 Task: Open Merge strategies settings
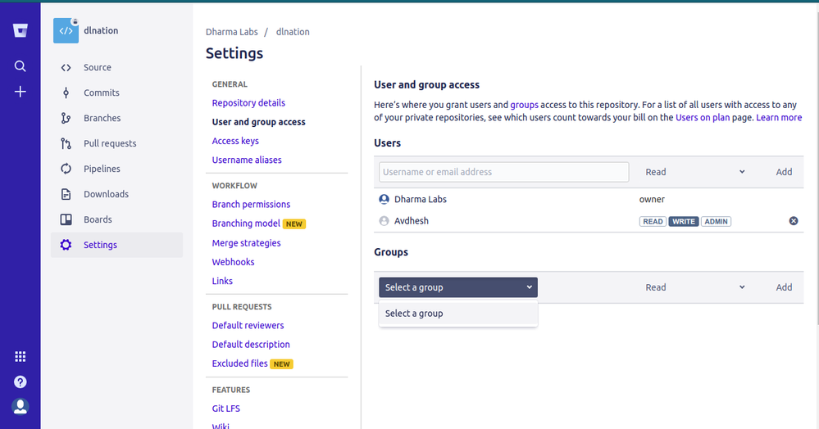(x=246, y=242)
